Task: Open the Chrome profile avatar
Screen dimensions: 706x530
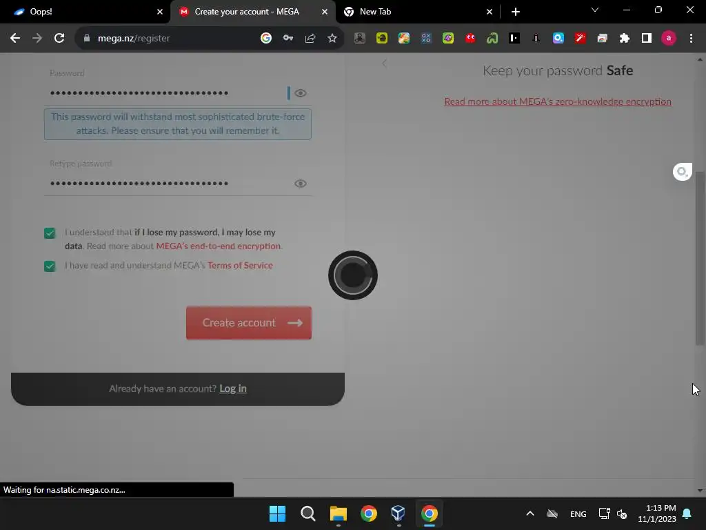Action: (x=669, y=39)
